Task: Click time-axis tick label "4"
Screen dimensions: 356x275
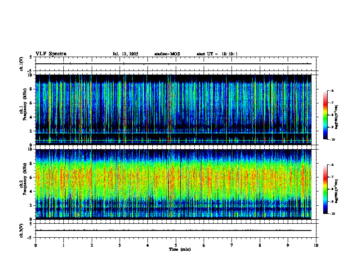Action: [x=148, y=245]
